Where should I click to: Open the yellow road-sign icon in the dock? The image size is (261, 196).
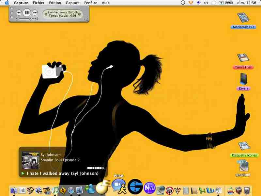tap(63, 190)
